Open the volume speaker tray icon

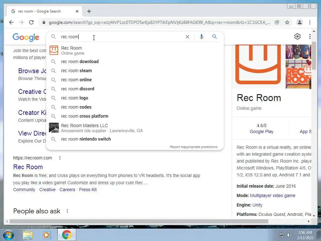289,235
